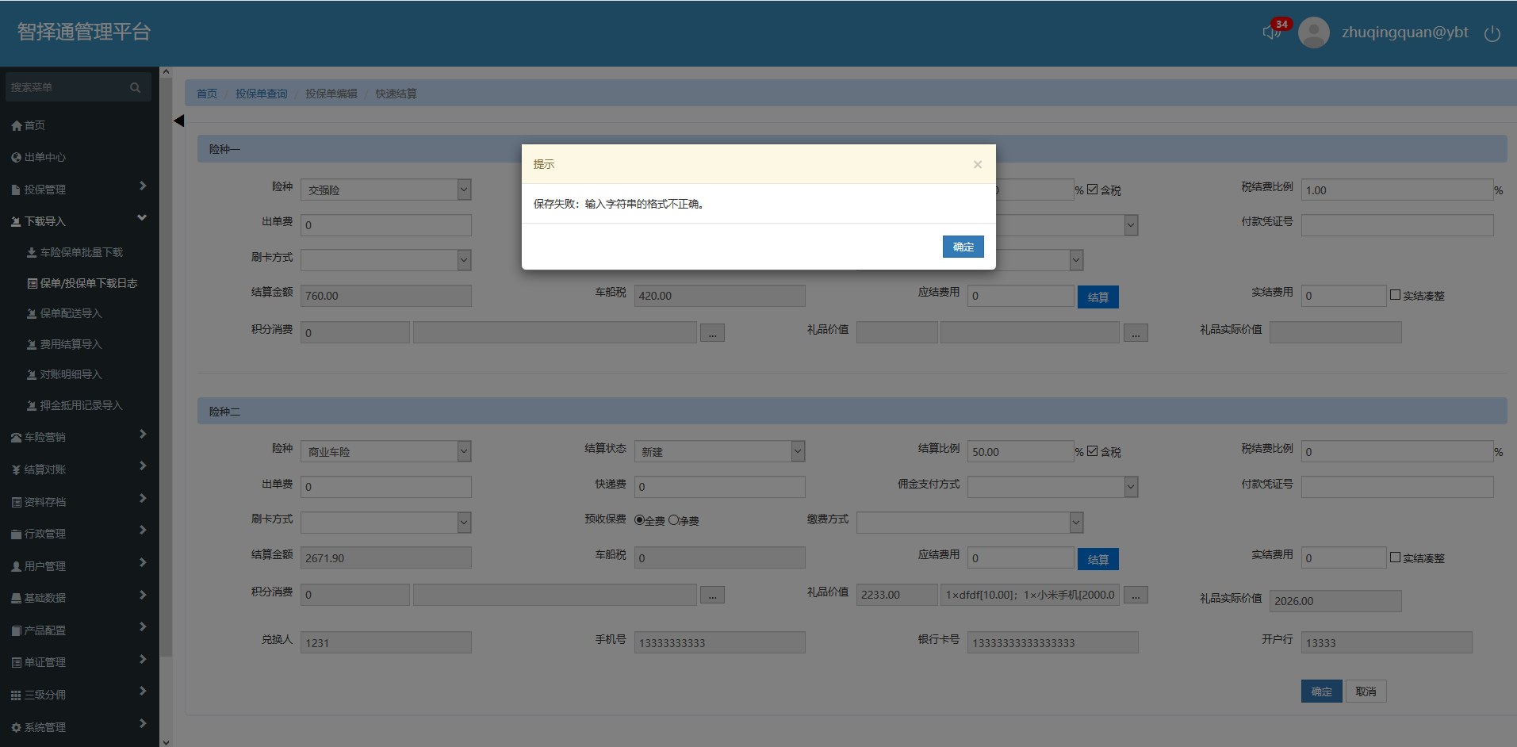The image size is (1517, 747).
Task: Click the 搜索菜单 search field
Action: [x=78, y=87]
